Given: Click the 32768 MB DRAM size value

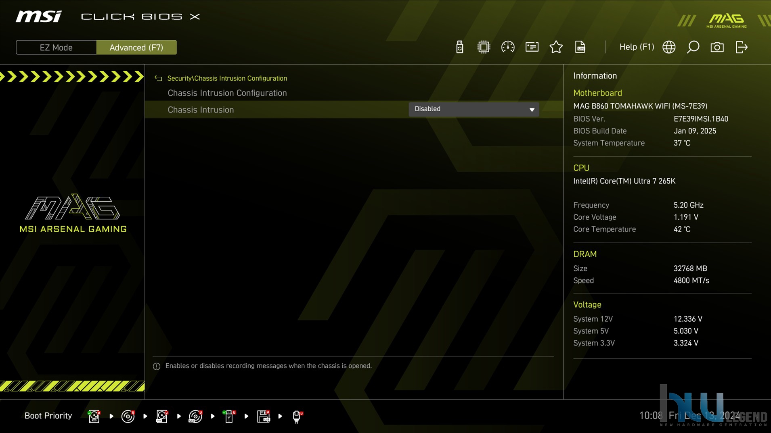Looking at the screenshot, I should coord(690,269).
